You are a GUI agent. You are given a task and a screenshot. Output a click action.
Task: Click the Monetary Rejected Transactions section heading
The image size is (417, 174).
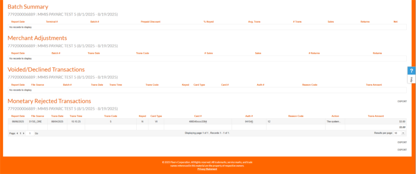coord(49,101)
